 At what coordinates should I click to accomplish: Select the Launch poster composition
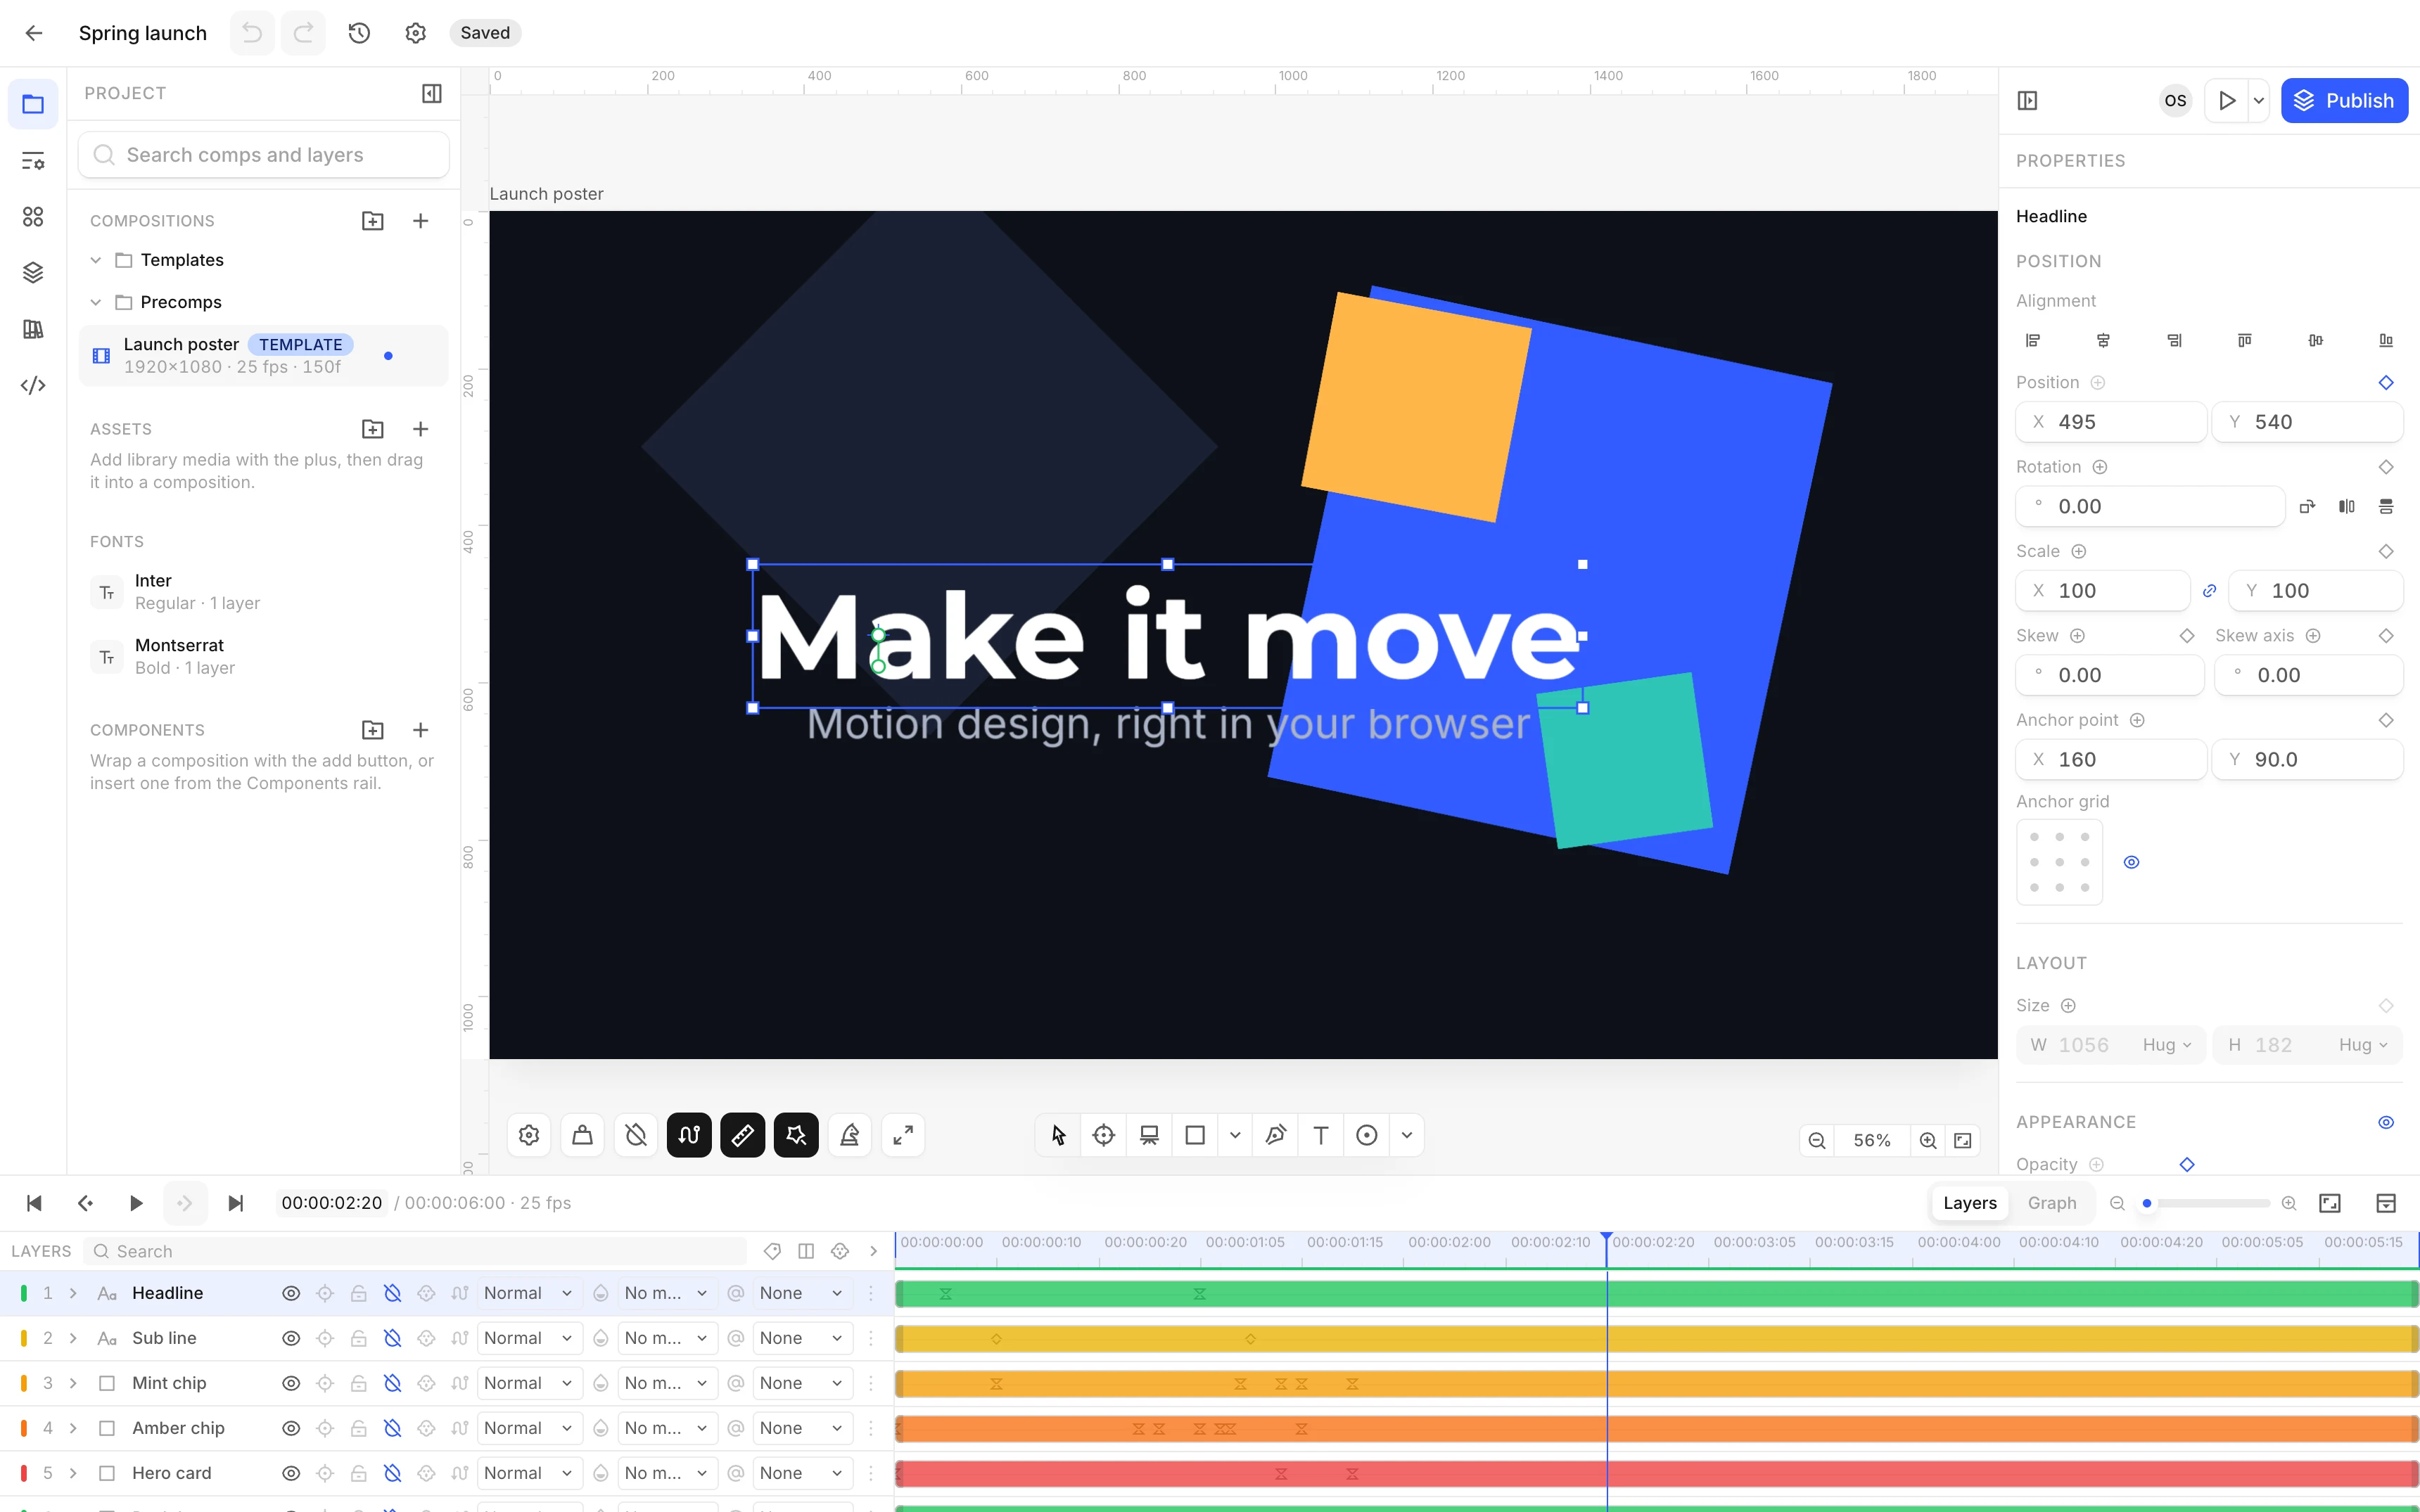click(x=264, y=355)
